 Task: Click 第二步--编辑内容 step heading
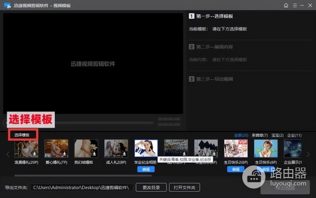214,47
